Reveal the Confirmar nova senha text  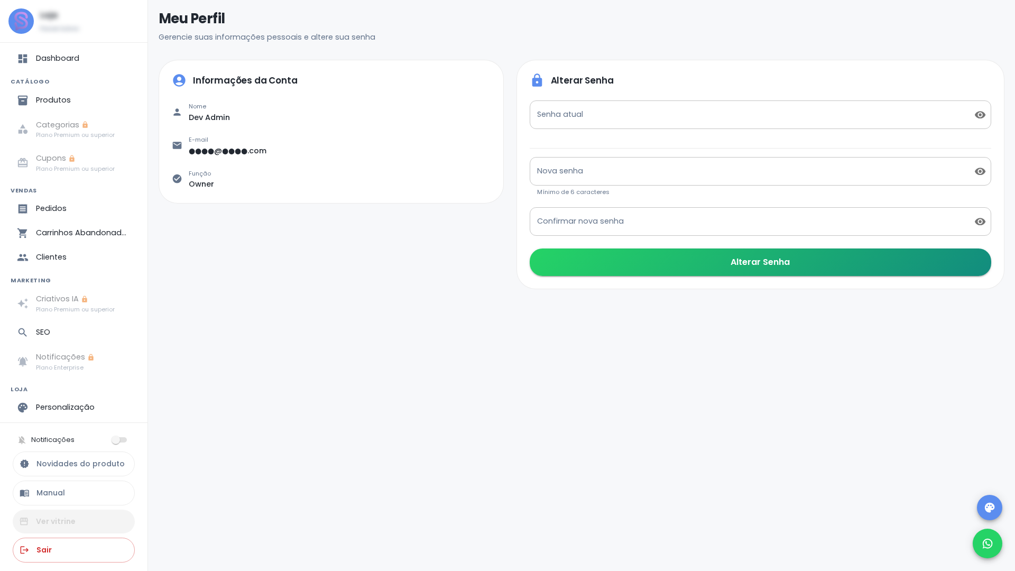pos(980,222)
